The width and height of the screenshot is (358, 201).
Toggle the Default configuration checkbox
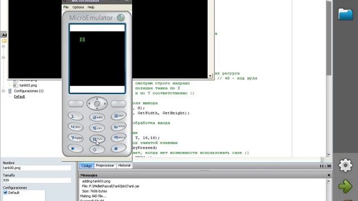pyautogui.click(x=6, y=193)
